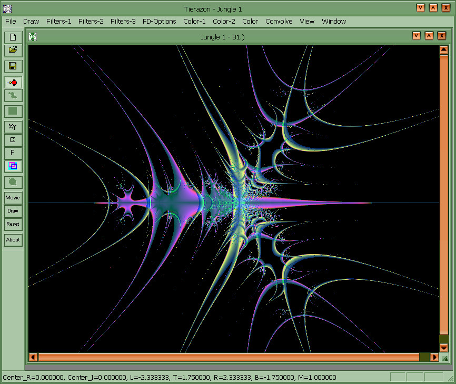Create a new fractal document with the blank page icon
This screenshot has width=456, height=384.
point(13,37)
